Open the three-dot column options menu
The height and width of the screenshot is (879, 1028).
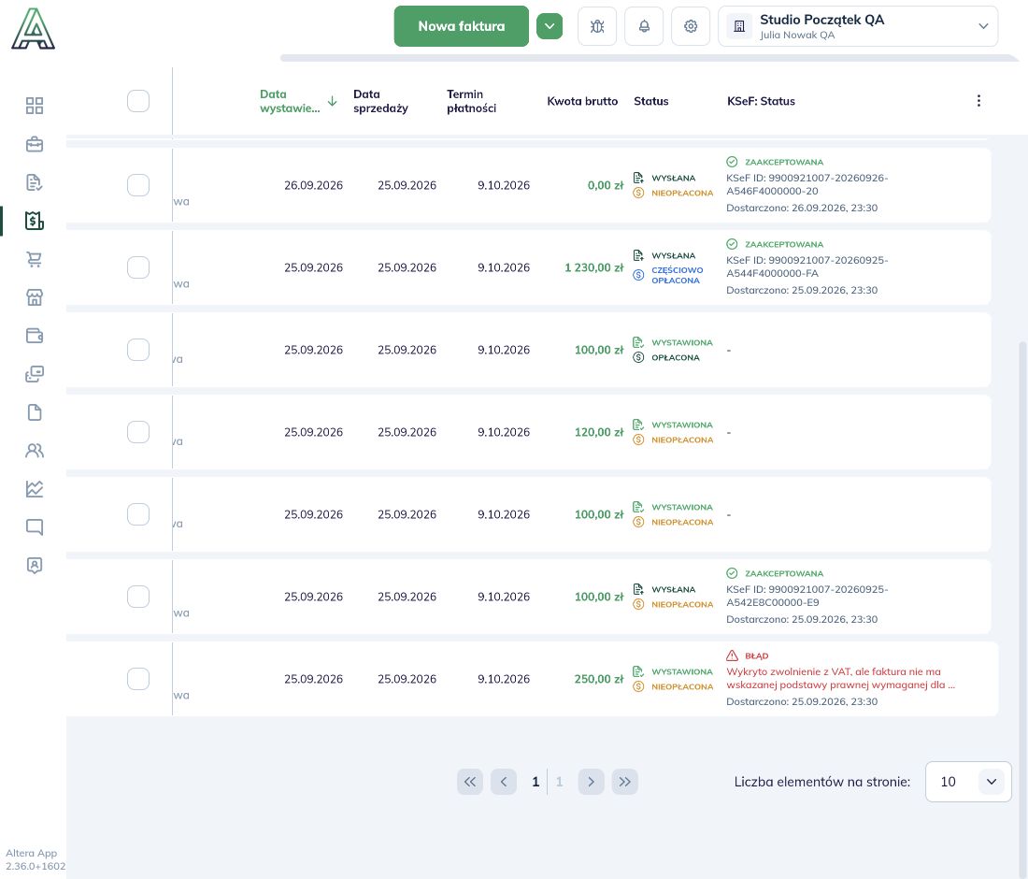978,100
